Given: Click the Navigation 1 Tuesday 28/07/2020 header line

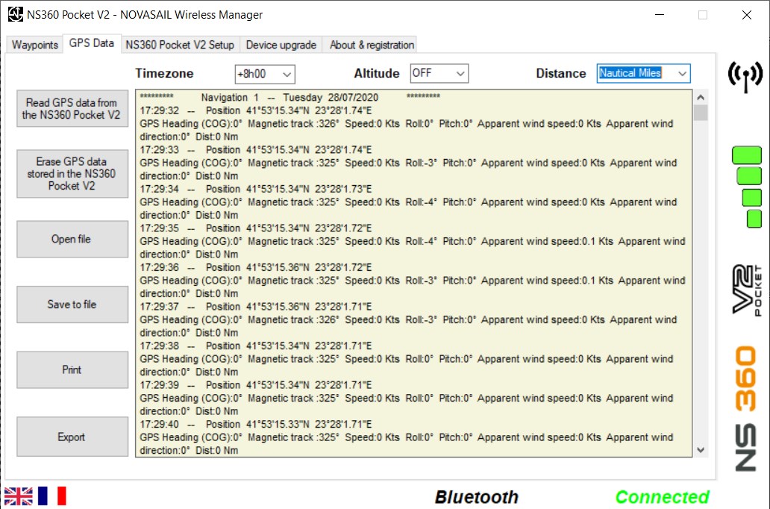Looking at the screenshot, I should click(x=289, y=97).
